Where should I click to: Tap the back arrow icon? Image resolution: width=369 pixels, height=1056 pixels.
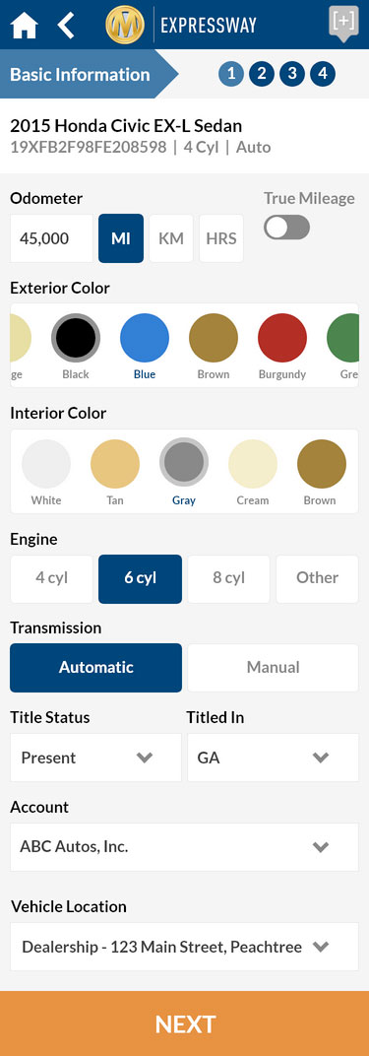click(x=66, y=25)
